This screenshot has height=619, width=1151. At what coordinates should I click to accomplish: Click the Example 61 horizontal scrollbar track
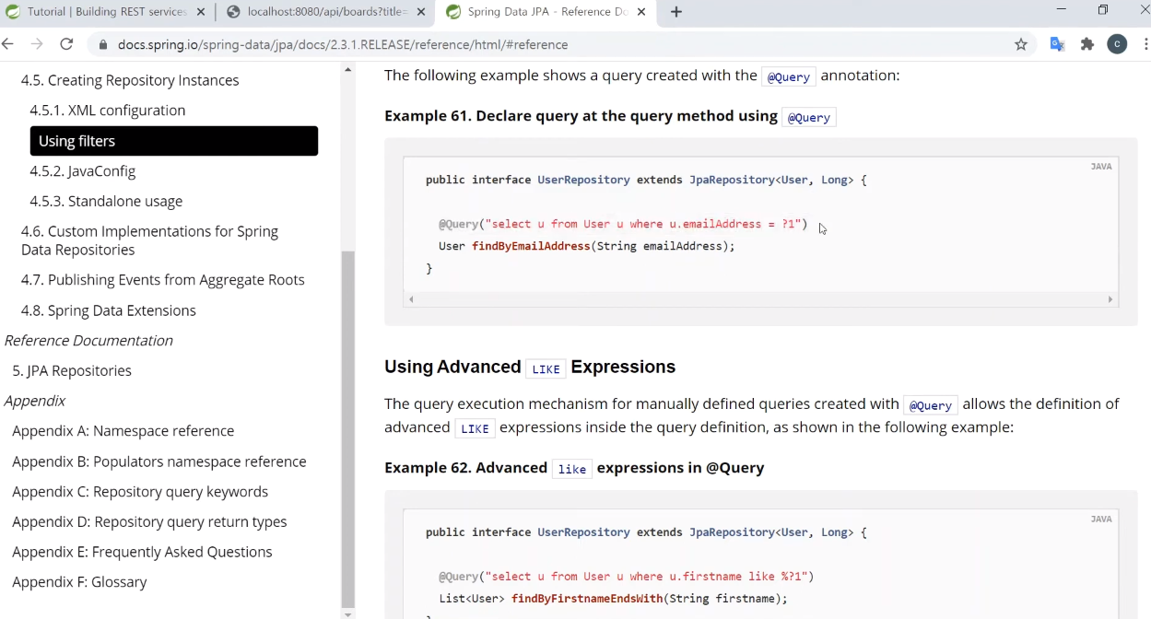tap(760, 299)
